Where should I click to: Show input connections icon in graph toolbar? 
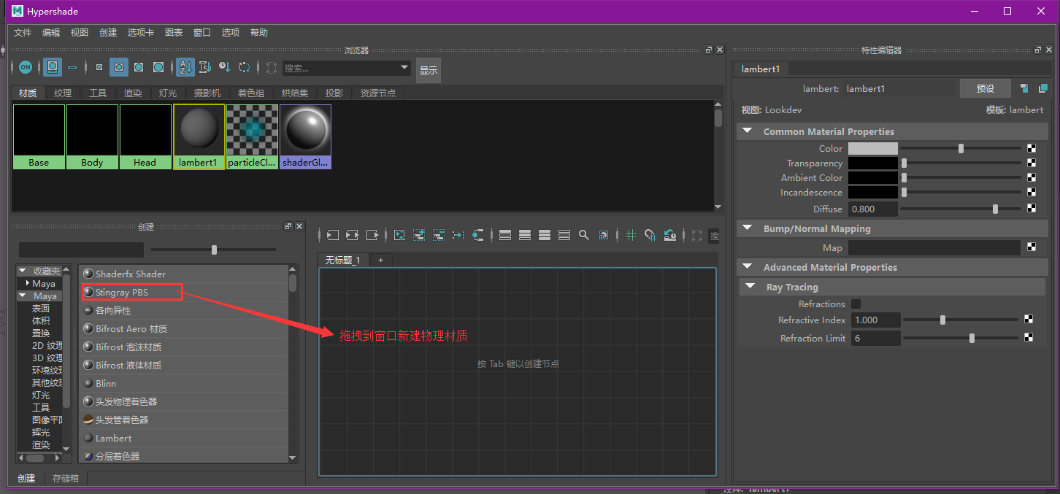click(333, 235)
